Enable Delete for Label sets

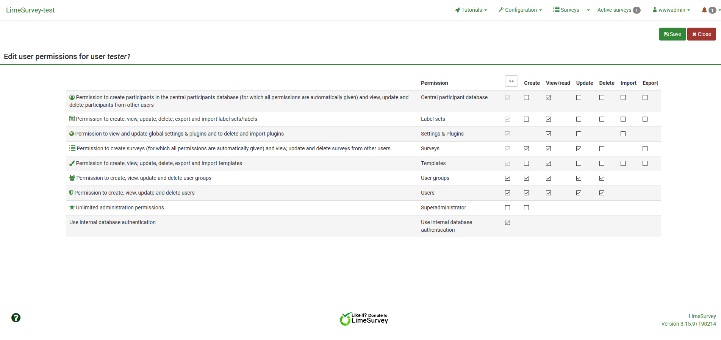pos(602,119)
